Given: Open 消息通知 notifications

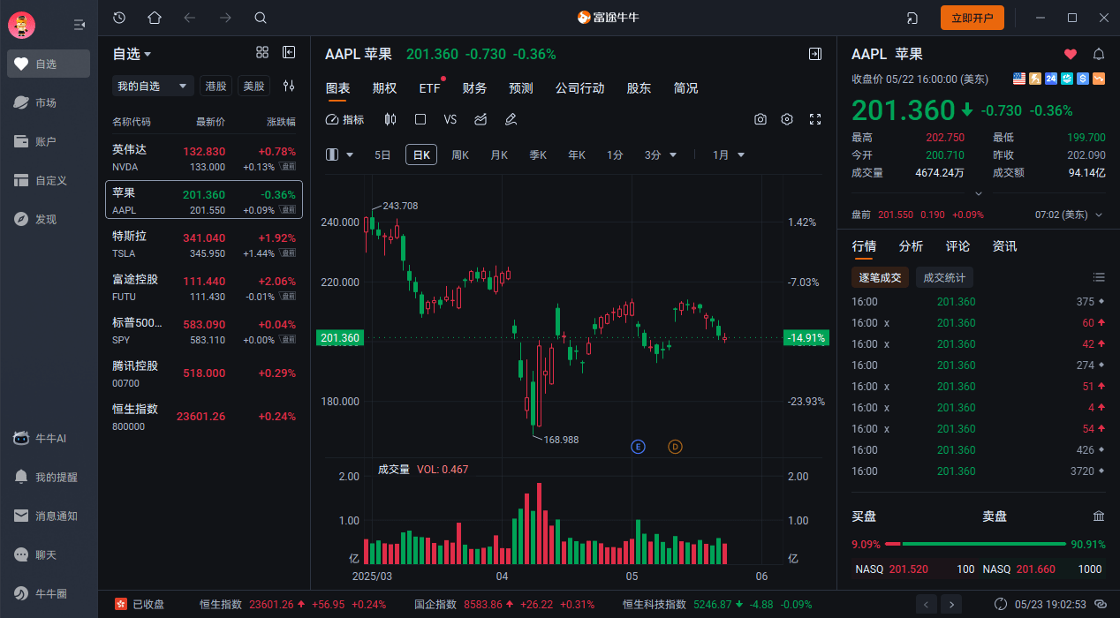Looking at the screenshot, I should click(x=49, y=516).
